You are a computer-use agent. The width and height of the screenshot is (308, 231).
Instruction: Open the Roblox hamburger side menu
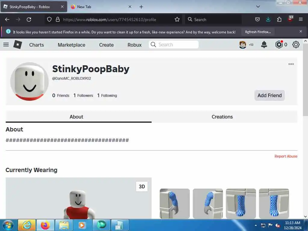[x=6, y=45]
